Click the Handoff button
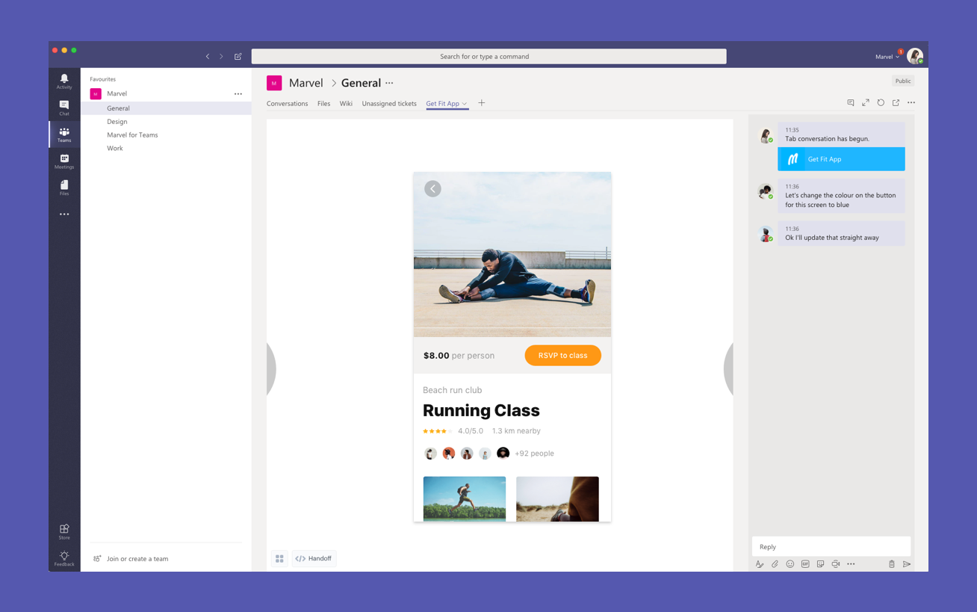This screenshot has width=977, height=612. click(314, 558)
